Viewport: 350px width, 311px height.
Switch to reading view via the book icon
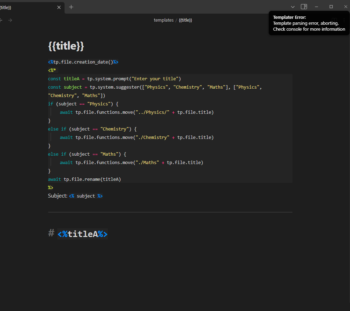pyautogui.click(x=334, y=20)
